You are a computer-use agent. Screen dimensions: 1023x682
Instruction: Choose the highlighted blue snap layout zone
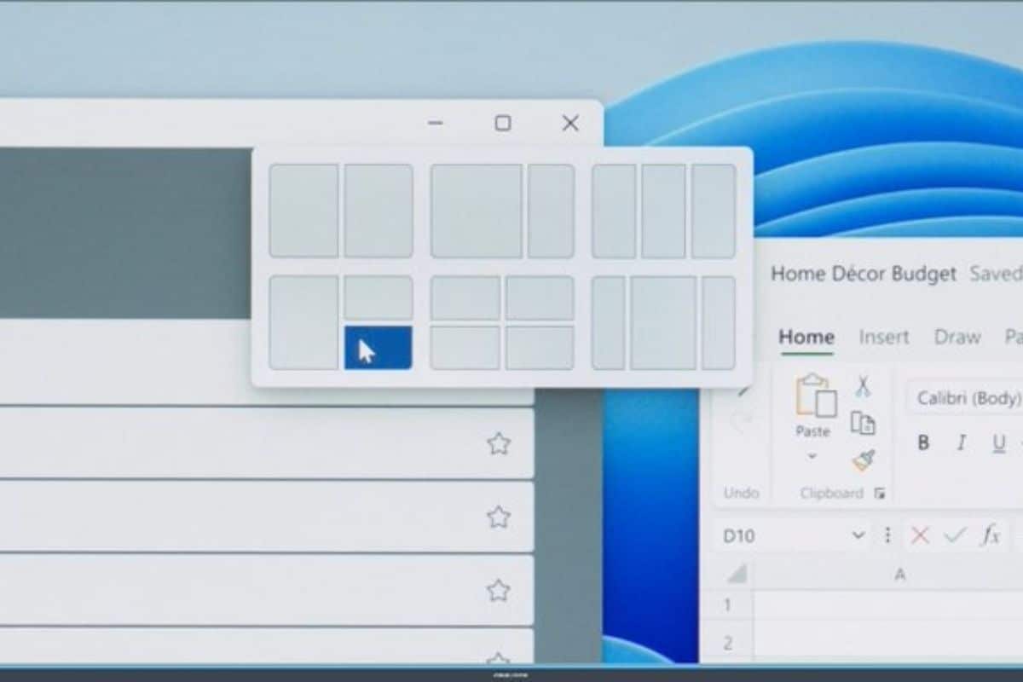(x=378, y=348)
